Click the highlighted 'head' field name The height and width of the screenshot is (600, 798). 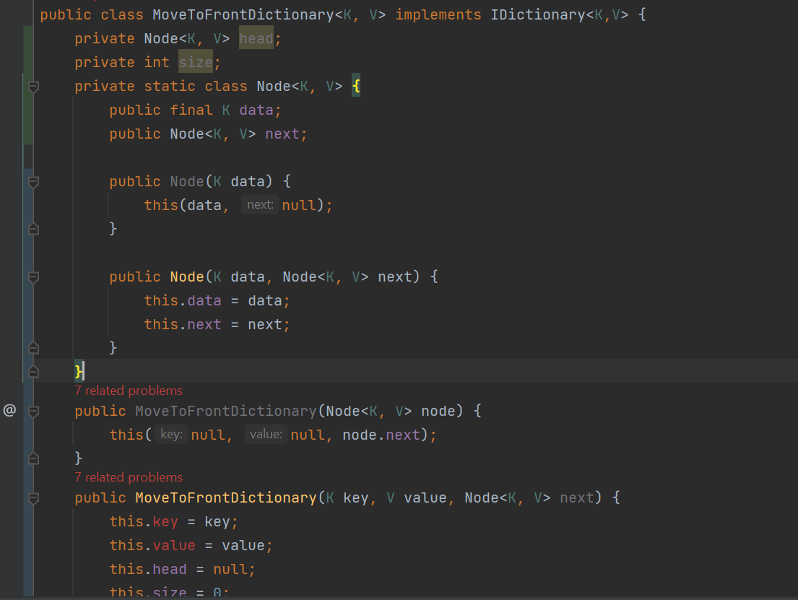pos(256,38)
